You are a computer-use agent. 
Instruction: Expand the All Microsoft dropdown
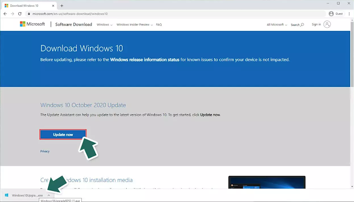(x=277, y=25)
